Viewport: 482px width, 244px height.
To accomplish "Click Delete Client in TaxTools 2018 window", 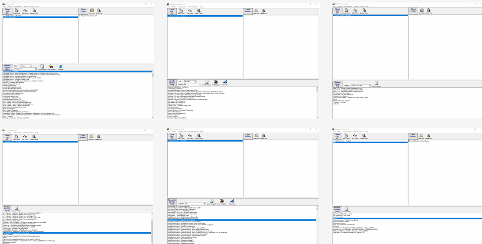I will (34, 11).
